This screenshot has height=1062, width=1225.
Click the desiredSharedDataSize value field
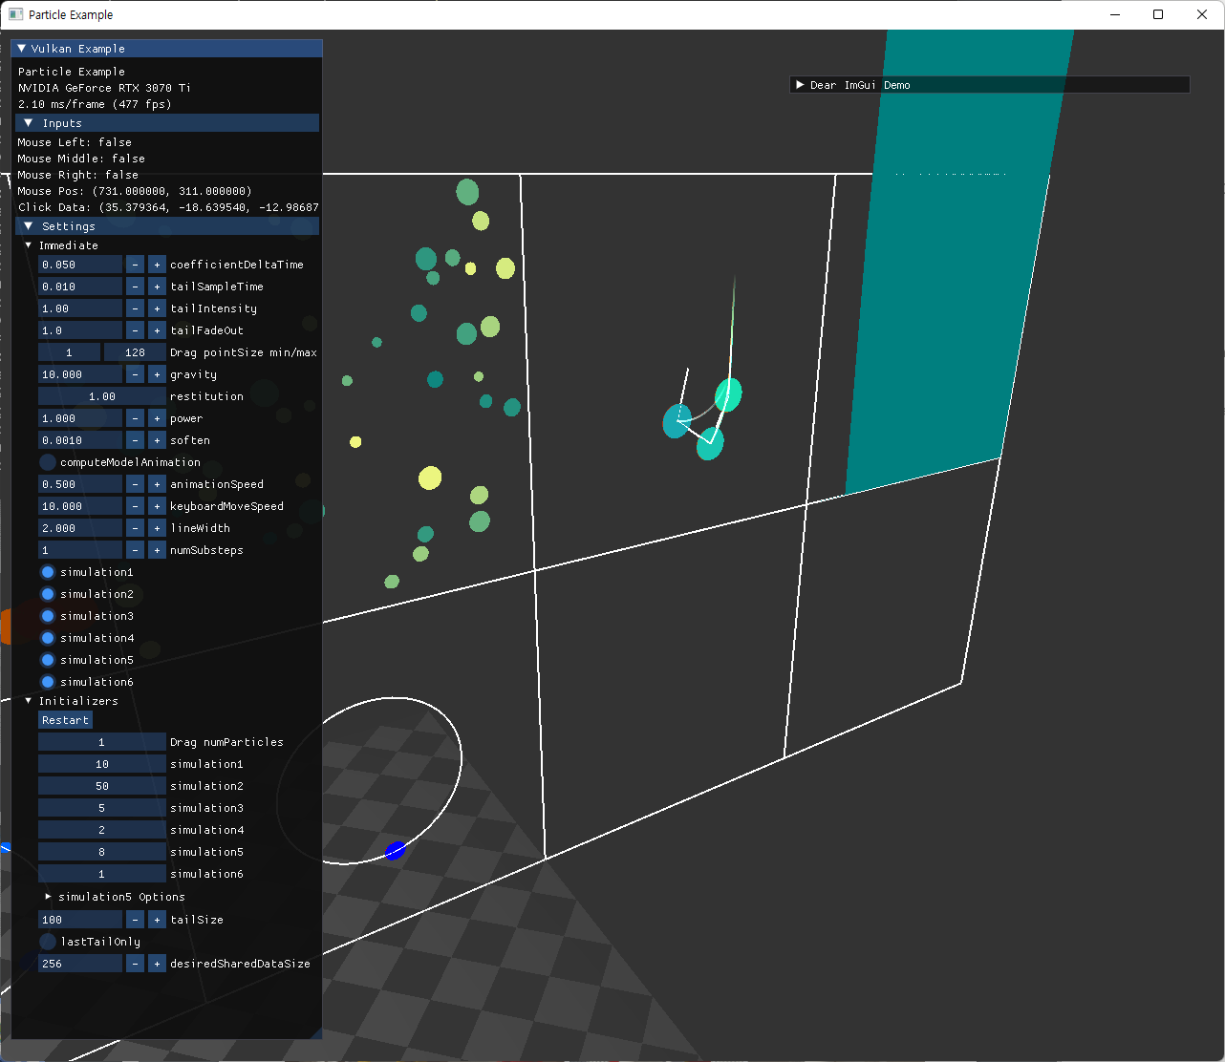(x=80, y=964)
